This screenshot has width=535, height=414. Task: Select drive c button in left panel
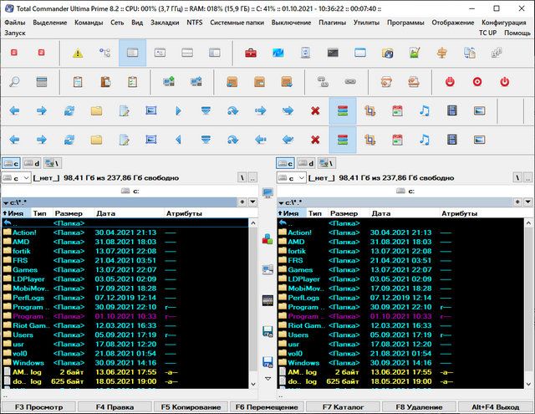point(11,163)
